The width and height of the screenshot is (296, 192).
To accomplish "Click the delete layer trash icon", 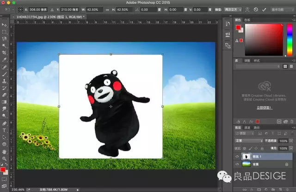I will pyautogui.click(x=287, y=189).
